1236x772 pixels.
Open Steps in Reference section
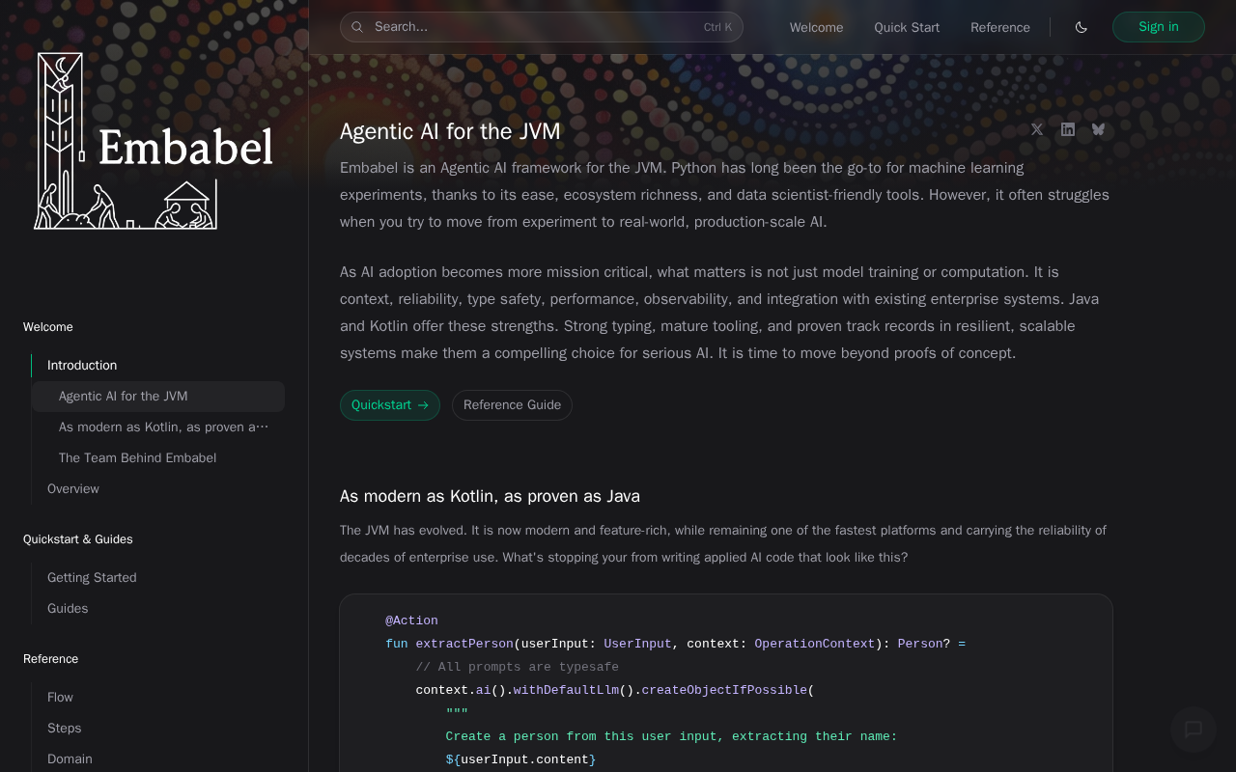click(x=157, y=729)
